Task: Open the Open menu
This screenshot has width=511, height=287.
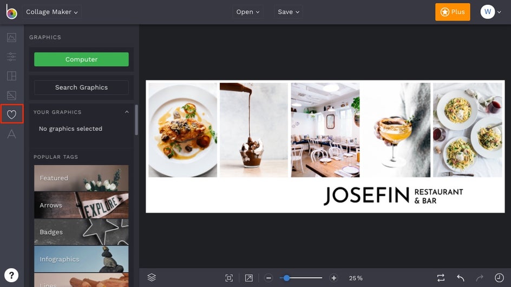Action: [x=248, y=12]
